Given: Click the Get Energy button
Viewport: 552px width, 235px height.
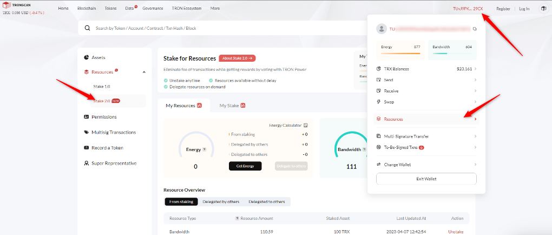Looking at the screenshot, I should pyautogui.click(x=245, y=166).
